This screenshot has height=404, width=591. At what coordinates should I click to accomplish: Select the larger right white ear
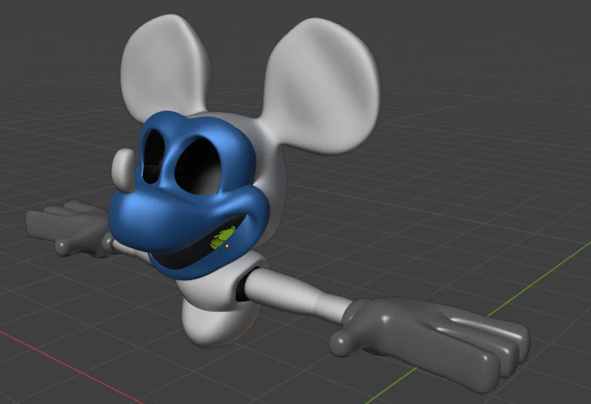click(322, 85)
